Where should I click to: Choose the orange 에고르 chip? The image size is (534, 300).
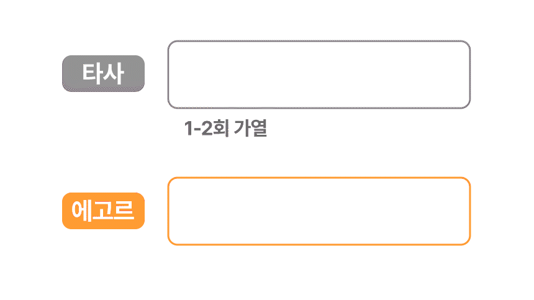103,211
